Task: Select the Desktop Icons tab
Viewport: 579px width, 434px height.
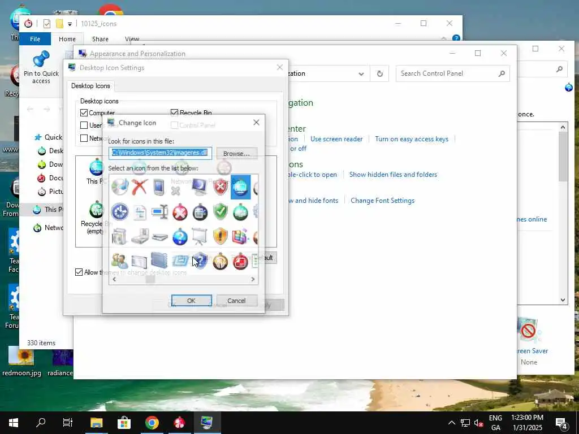Action: pyautogui.click(x=90, y=86)
